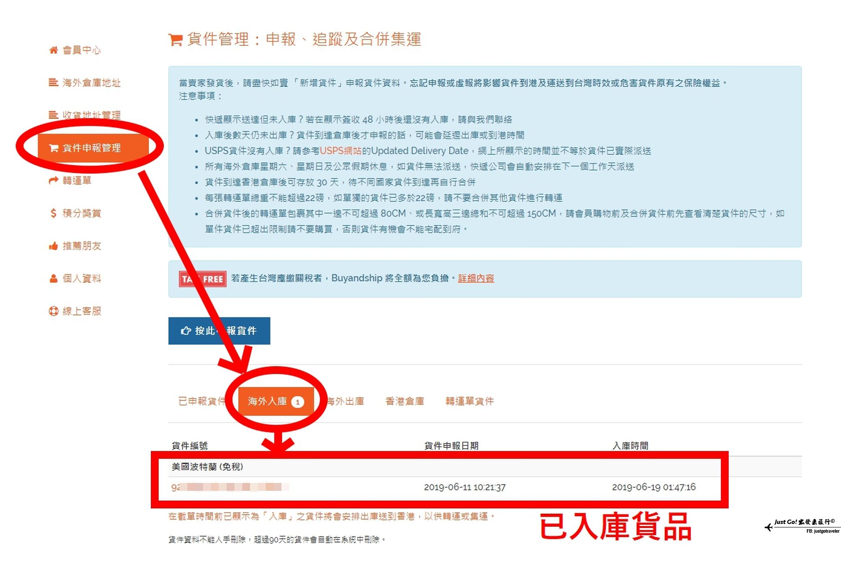The image size is (841, 575).
Task: Click the cart icon on 貨件申報管理
Action: [53, 148]
